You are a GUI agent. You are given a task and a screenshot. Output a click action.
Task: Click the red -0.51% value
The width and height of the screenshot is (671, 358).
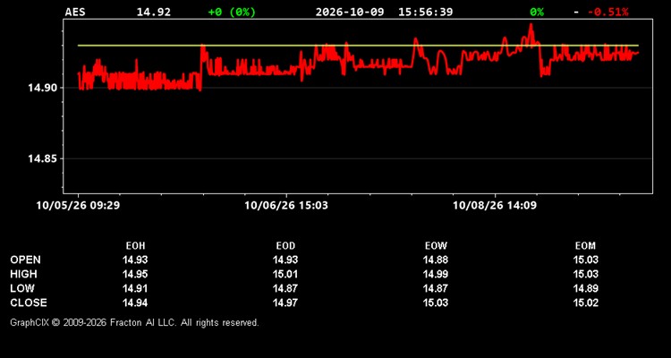pos(608,12)
